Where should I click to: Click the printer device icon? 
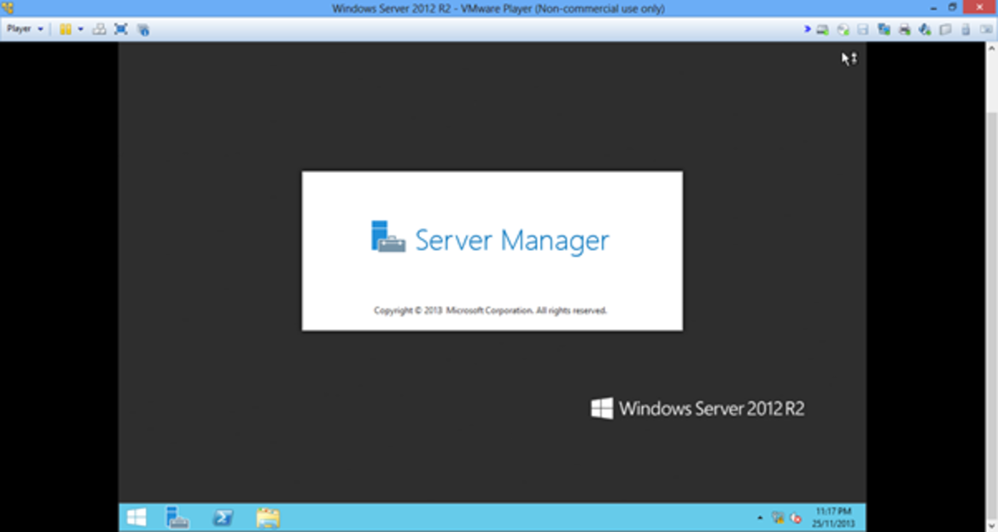pyautogui.click(x=904, y=30)
